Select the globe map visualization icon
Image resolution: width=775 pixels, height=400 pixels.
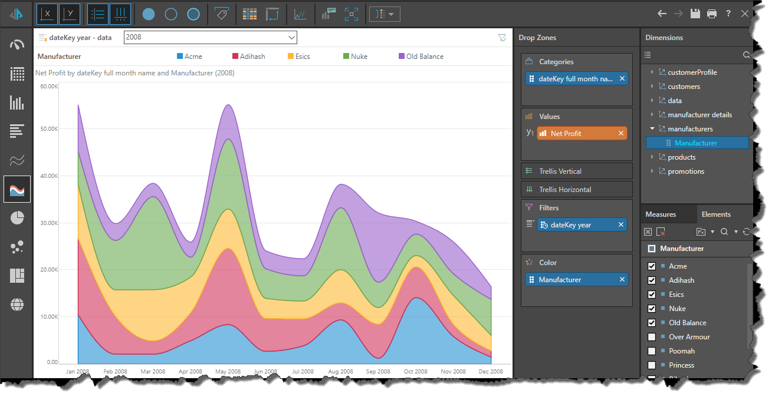[x=17, y=305]
